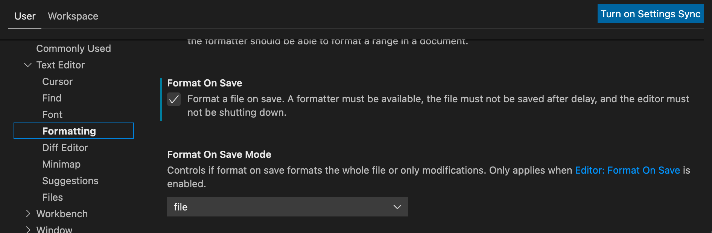
Task: Follow the Editor: Format On Save link
Action: (627, 170)
